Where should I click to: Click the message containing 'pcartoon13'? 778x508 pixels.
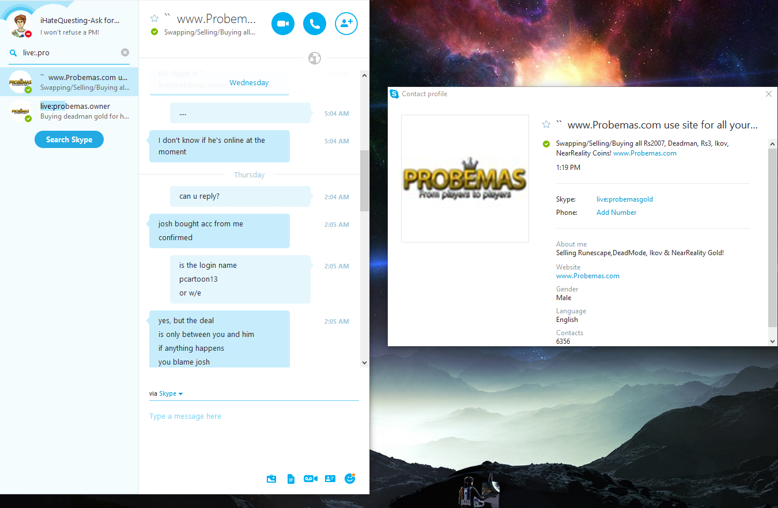click(240, 279)
